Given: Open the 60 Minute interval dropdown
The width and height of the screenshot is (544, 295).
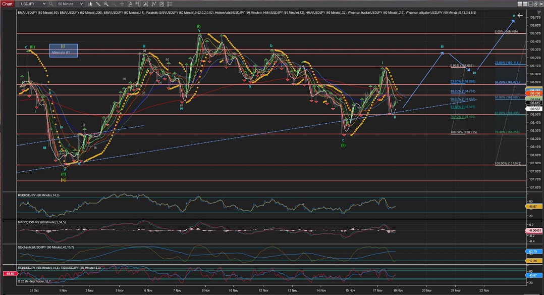Looking at the screenshot, I should 70,4.
